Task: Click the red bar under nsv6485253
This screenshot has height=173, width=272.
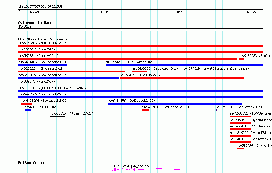Action: [141, 46]
